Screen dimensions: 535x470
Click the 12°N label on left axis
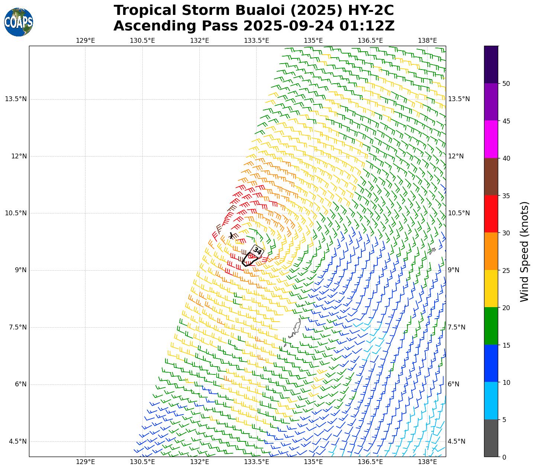(19, 156)
